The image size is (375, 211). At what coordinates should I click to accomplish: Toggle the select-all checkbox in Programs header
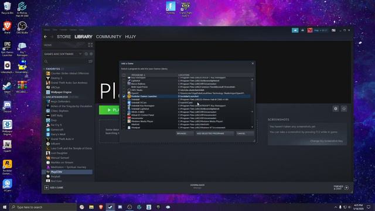tap(124, 75)
